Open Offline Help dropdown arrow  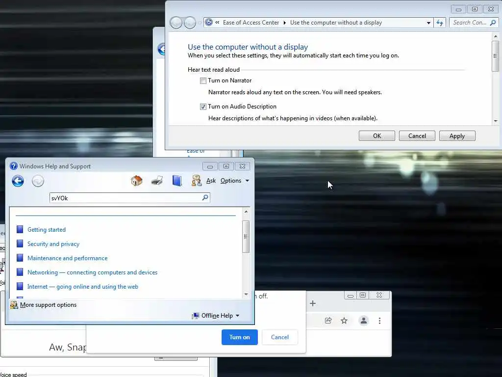(x=238, y=316)
